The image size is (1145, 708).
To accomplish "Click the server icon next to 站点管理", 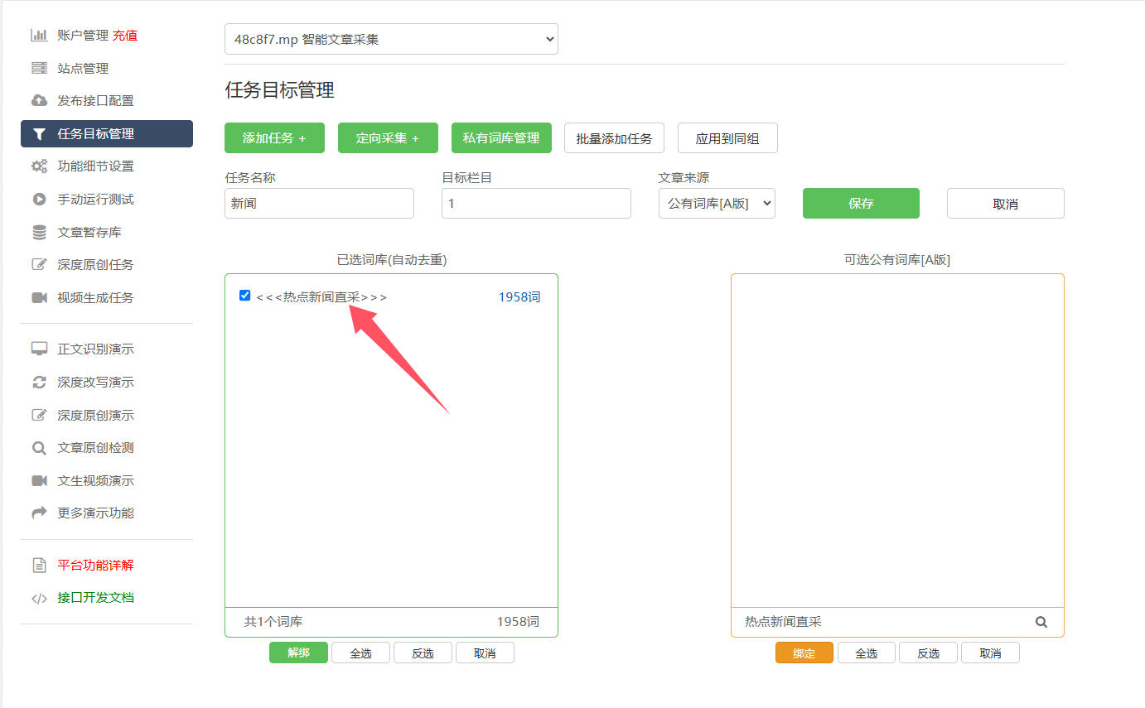I will tap(39, 68).
